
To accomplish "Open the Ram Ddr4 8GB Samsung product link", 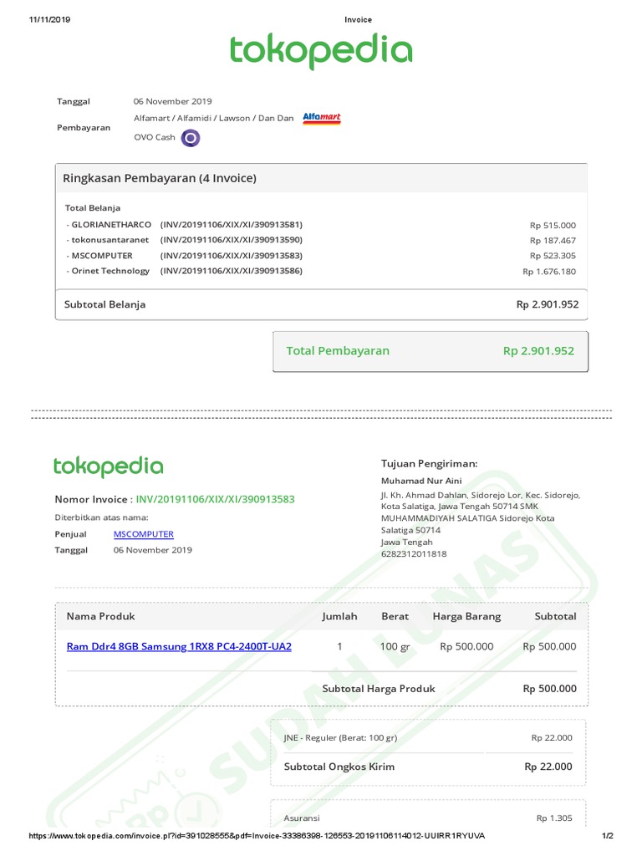I will pos(179,646).
